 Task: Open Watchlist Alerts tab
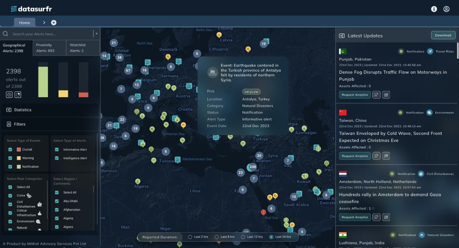(83, 48)
